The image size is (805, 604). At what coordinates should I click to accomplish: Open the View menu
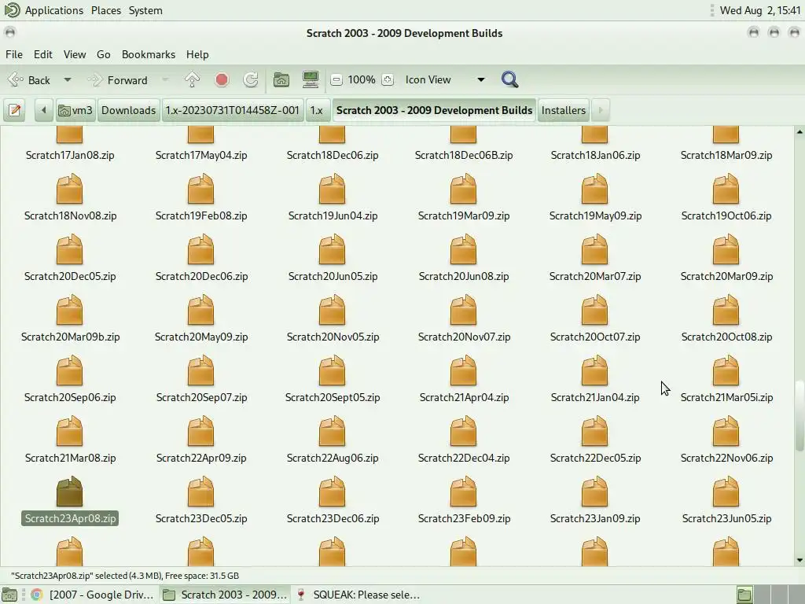75,54
